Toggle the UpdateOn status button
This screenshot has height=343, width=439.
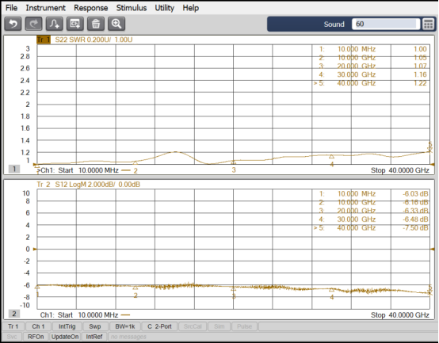(x=65, y=337)
